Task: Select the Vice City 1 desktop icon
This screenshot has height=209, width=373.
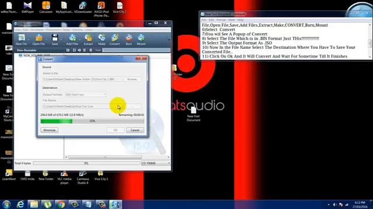Action: click(x=101, y=175)
